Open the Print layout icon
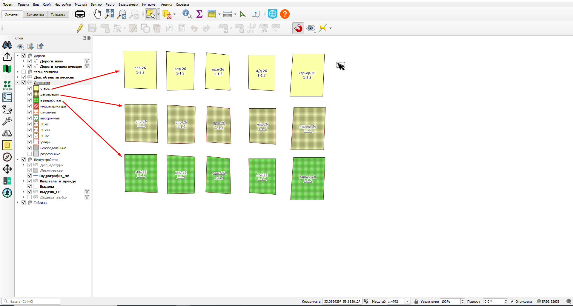Screen dimensions: 573x306 point(80,14)
